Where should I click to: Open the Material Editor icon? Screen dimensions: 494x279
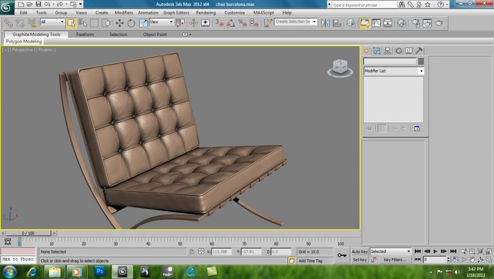coord(401,23)
